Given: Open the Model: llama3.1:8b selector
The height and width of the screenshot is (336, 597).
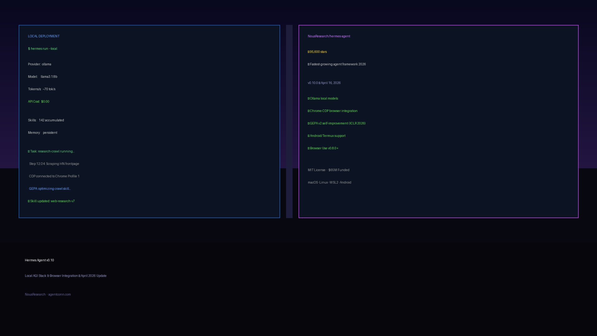Looking at the screenshot, I should tap(43, 77).
